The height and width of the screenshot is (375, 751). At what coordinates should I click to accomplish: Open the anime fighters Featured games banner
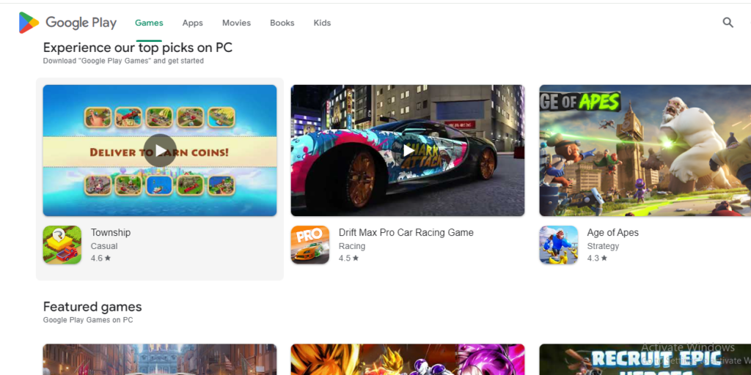(408, 360)
